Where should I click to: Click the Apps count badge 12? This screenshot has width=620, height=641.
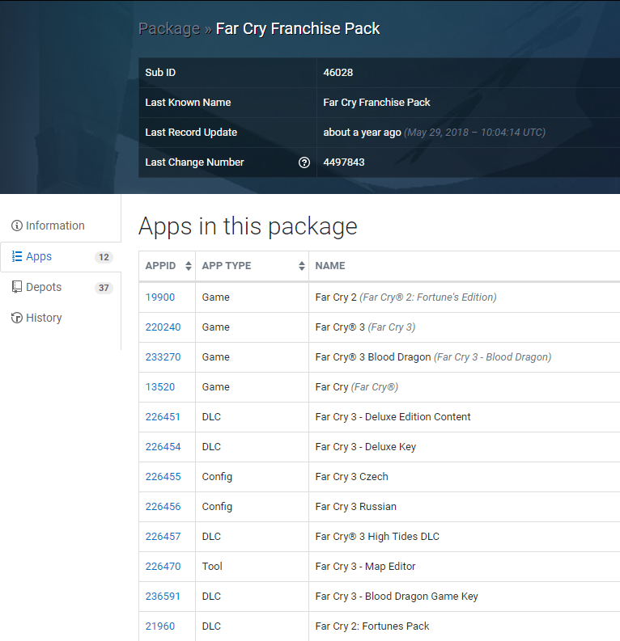pyautogui.click(x=104, y=257)
